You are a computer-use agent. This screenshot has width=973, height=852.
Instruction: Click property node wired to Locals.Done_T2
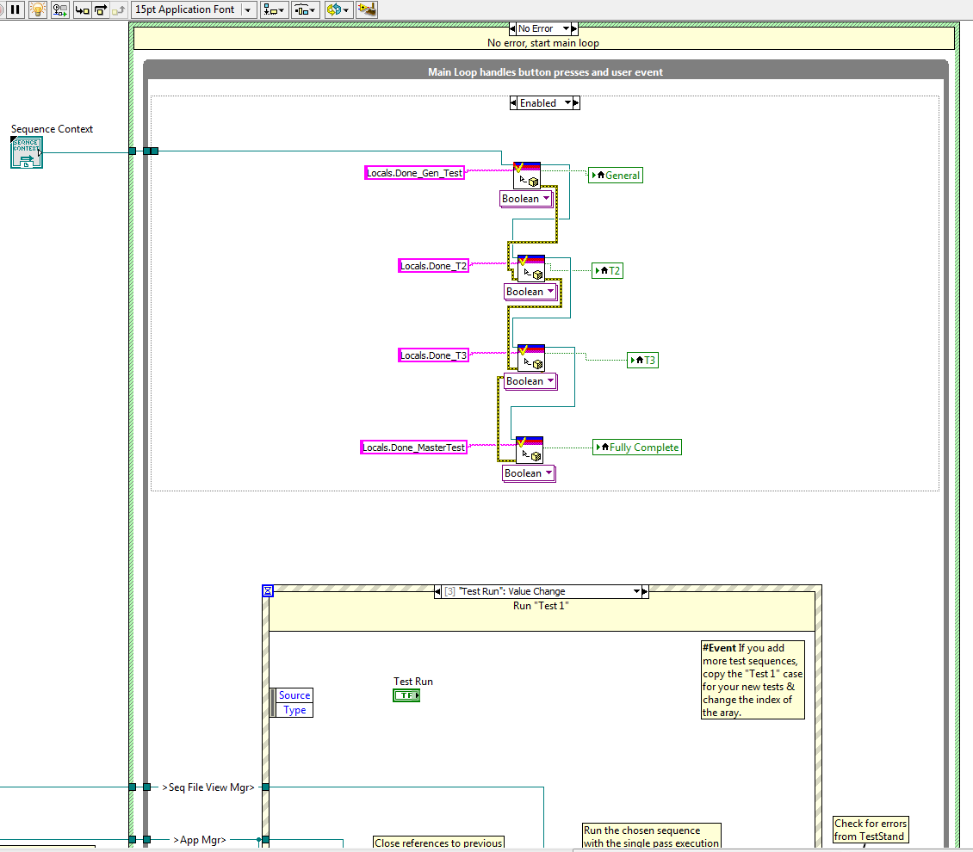531,269
